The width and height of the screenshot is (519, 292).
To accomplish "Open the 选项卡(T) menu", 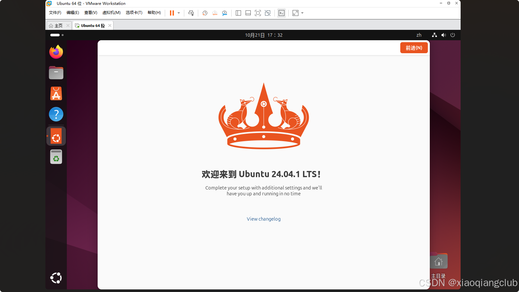I will 134,13.
